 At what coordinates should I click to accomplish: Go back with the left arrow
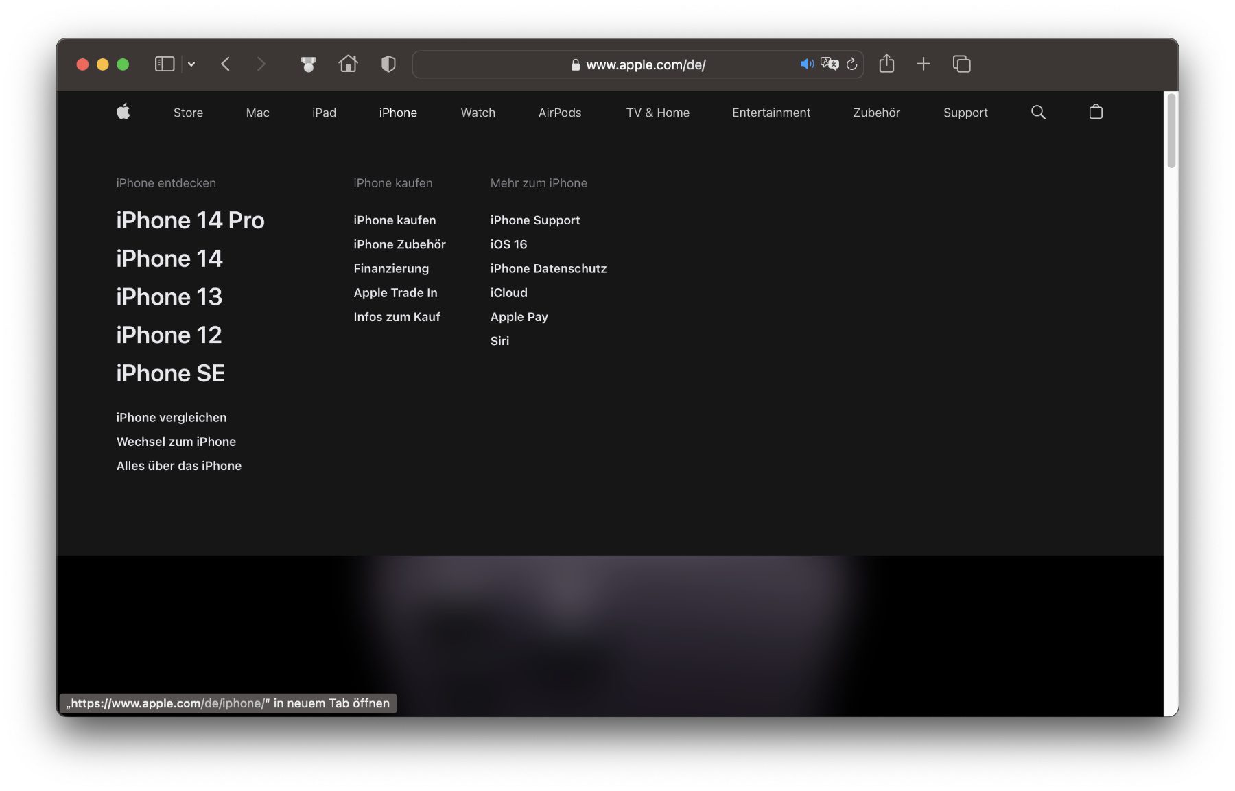(x=226, y=64)
